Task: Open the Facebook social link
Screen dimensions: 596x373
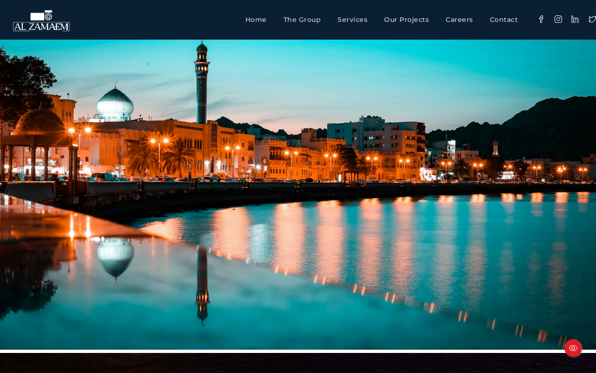Action: [541, 19]
